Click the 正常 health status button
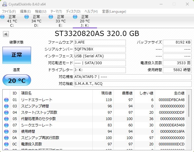This screenshot has height=152, width=194. click(16, 55)
